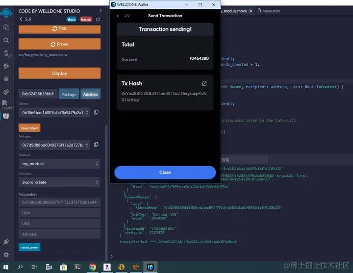The width and height of the screenshot is (353, 273).
Task: Focus the Address parameter field
Action: [60, 234]
